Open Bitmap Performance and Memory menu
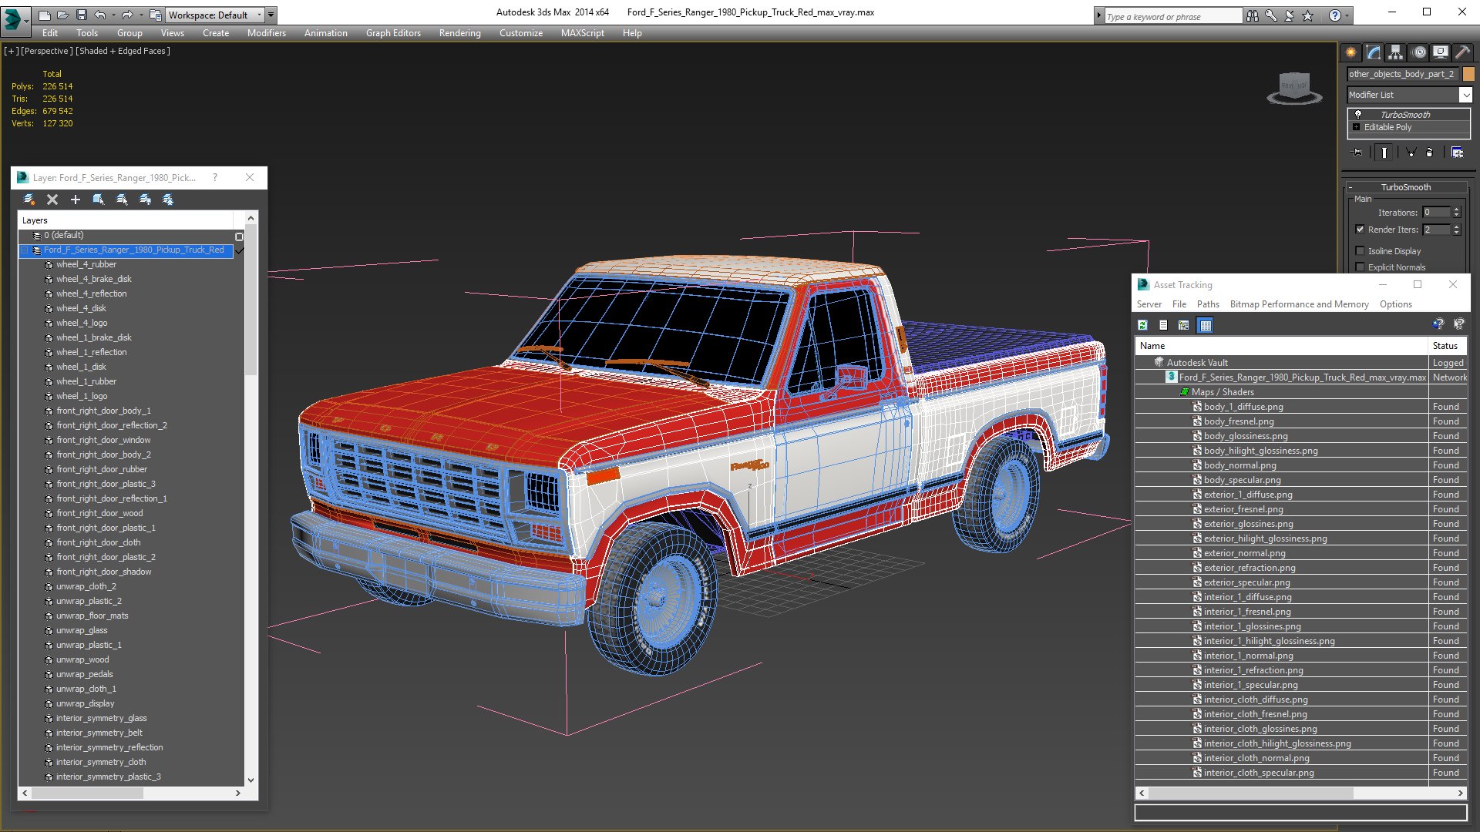 click(1299, 304)
